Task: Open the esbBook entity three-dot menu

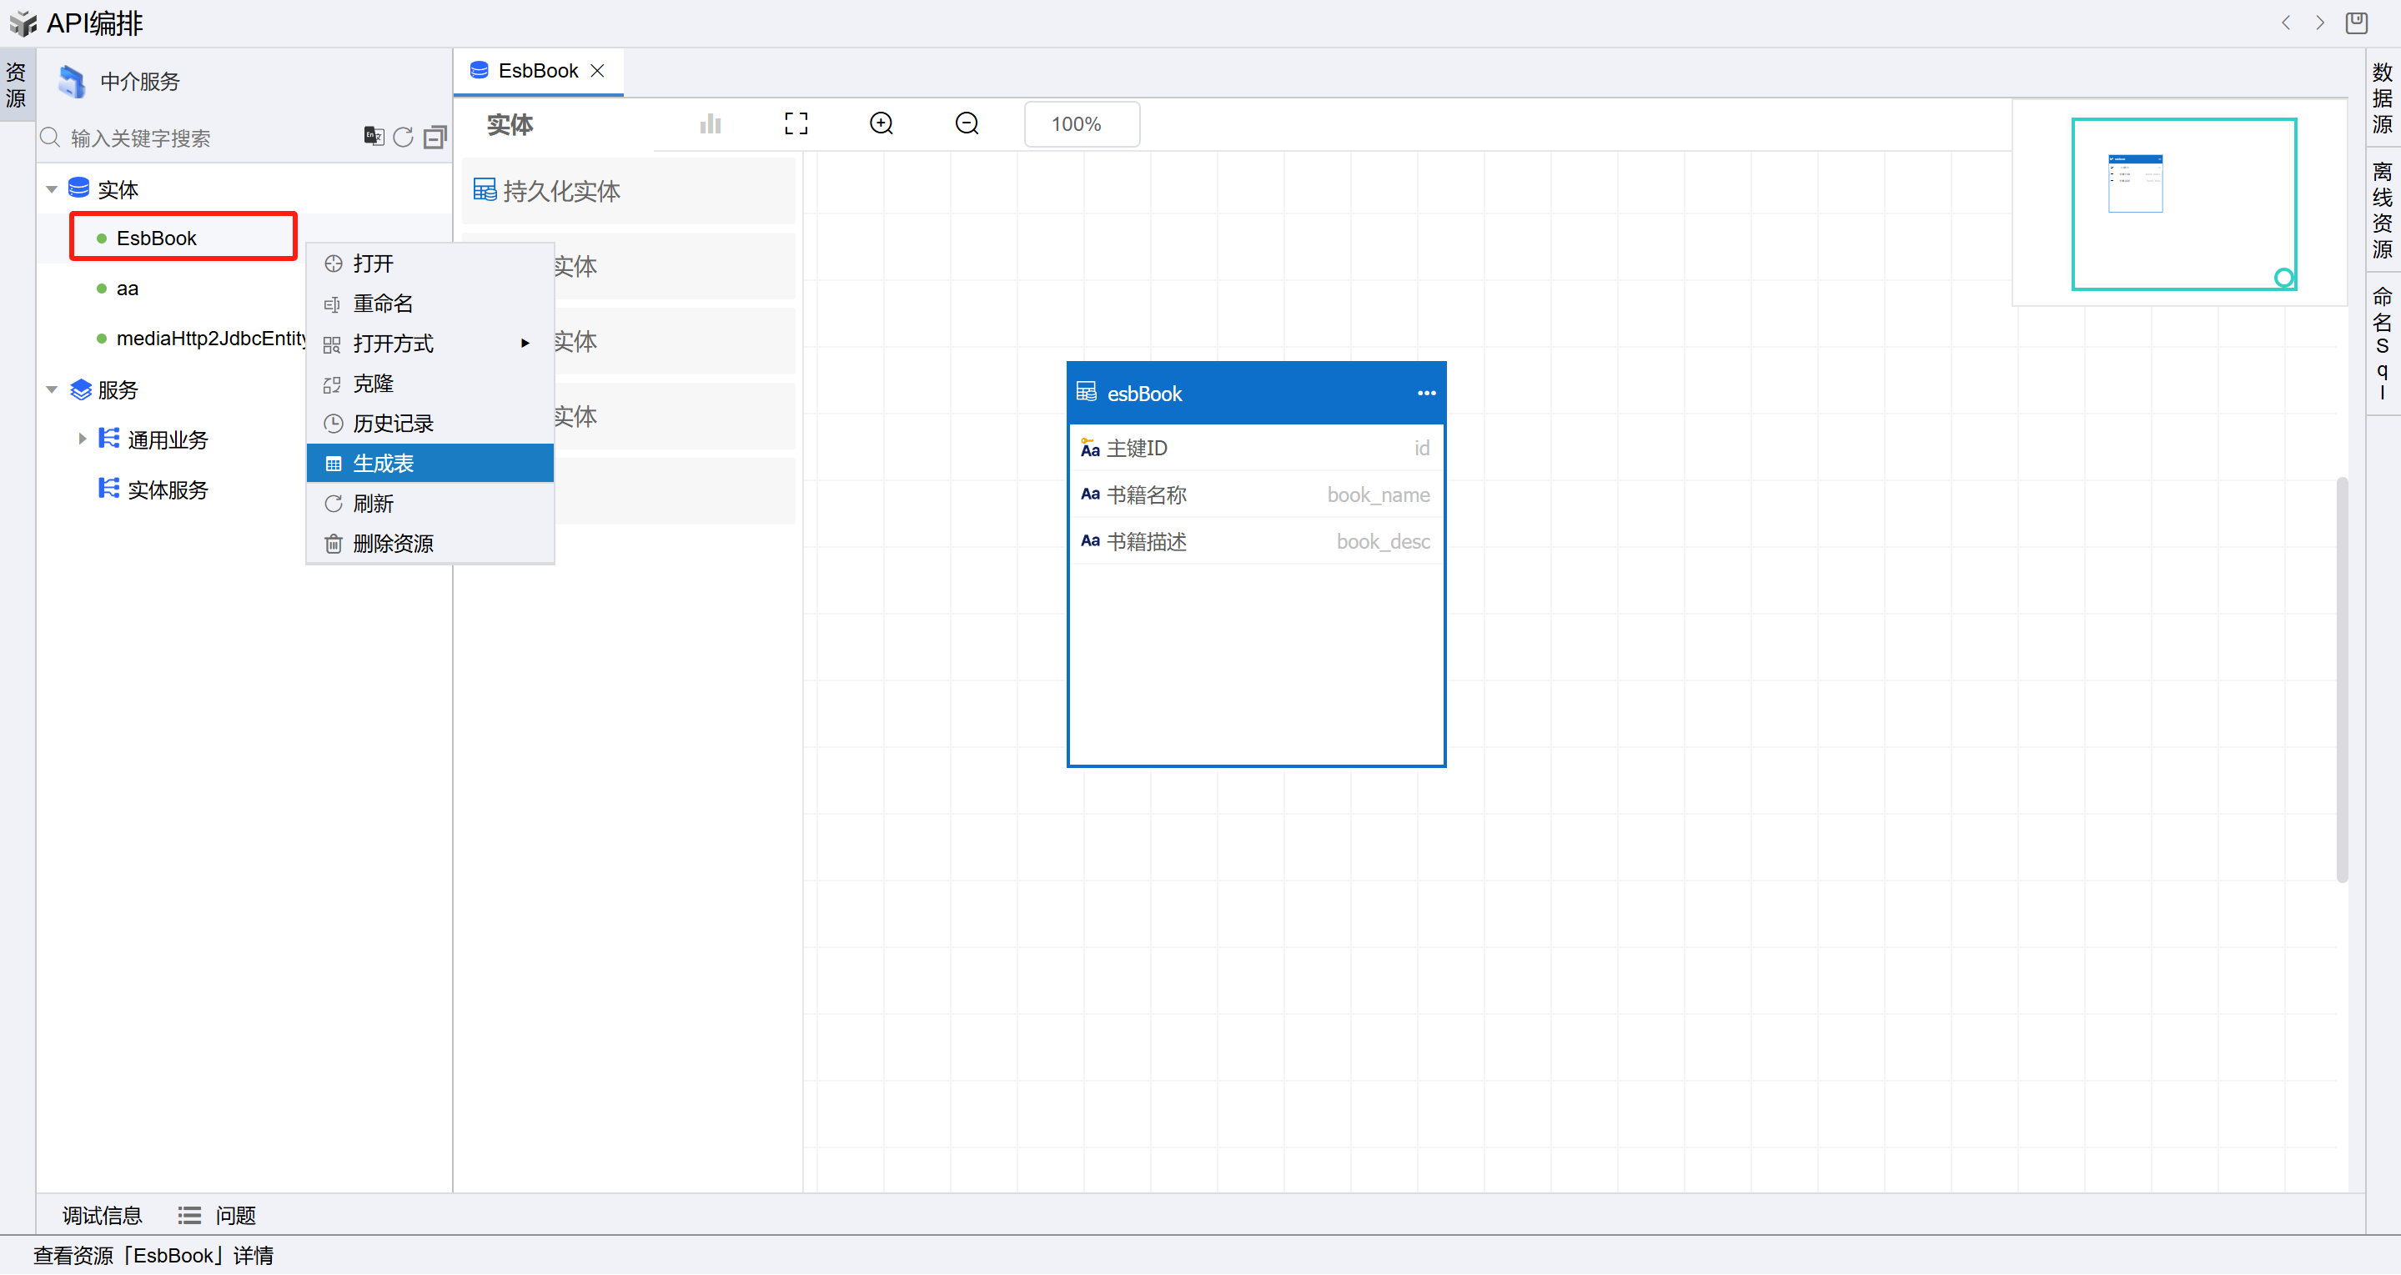Action: [x=1425, y=394]
